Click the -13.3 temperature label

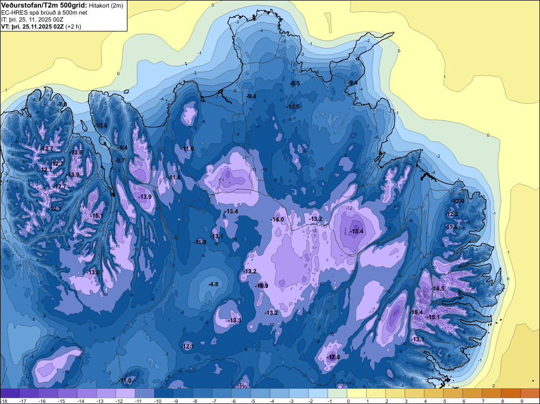tap(234, 321)
